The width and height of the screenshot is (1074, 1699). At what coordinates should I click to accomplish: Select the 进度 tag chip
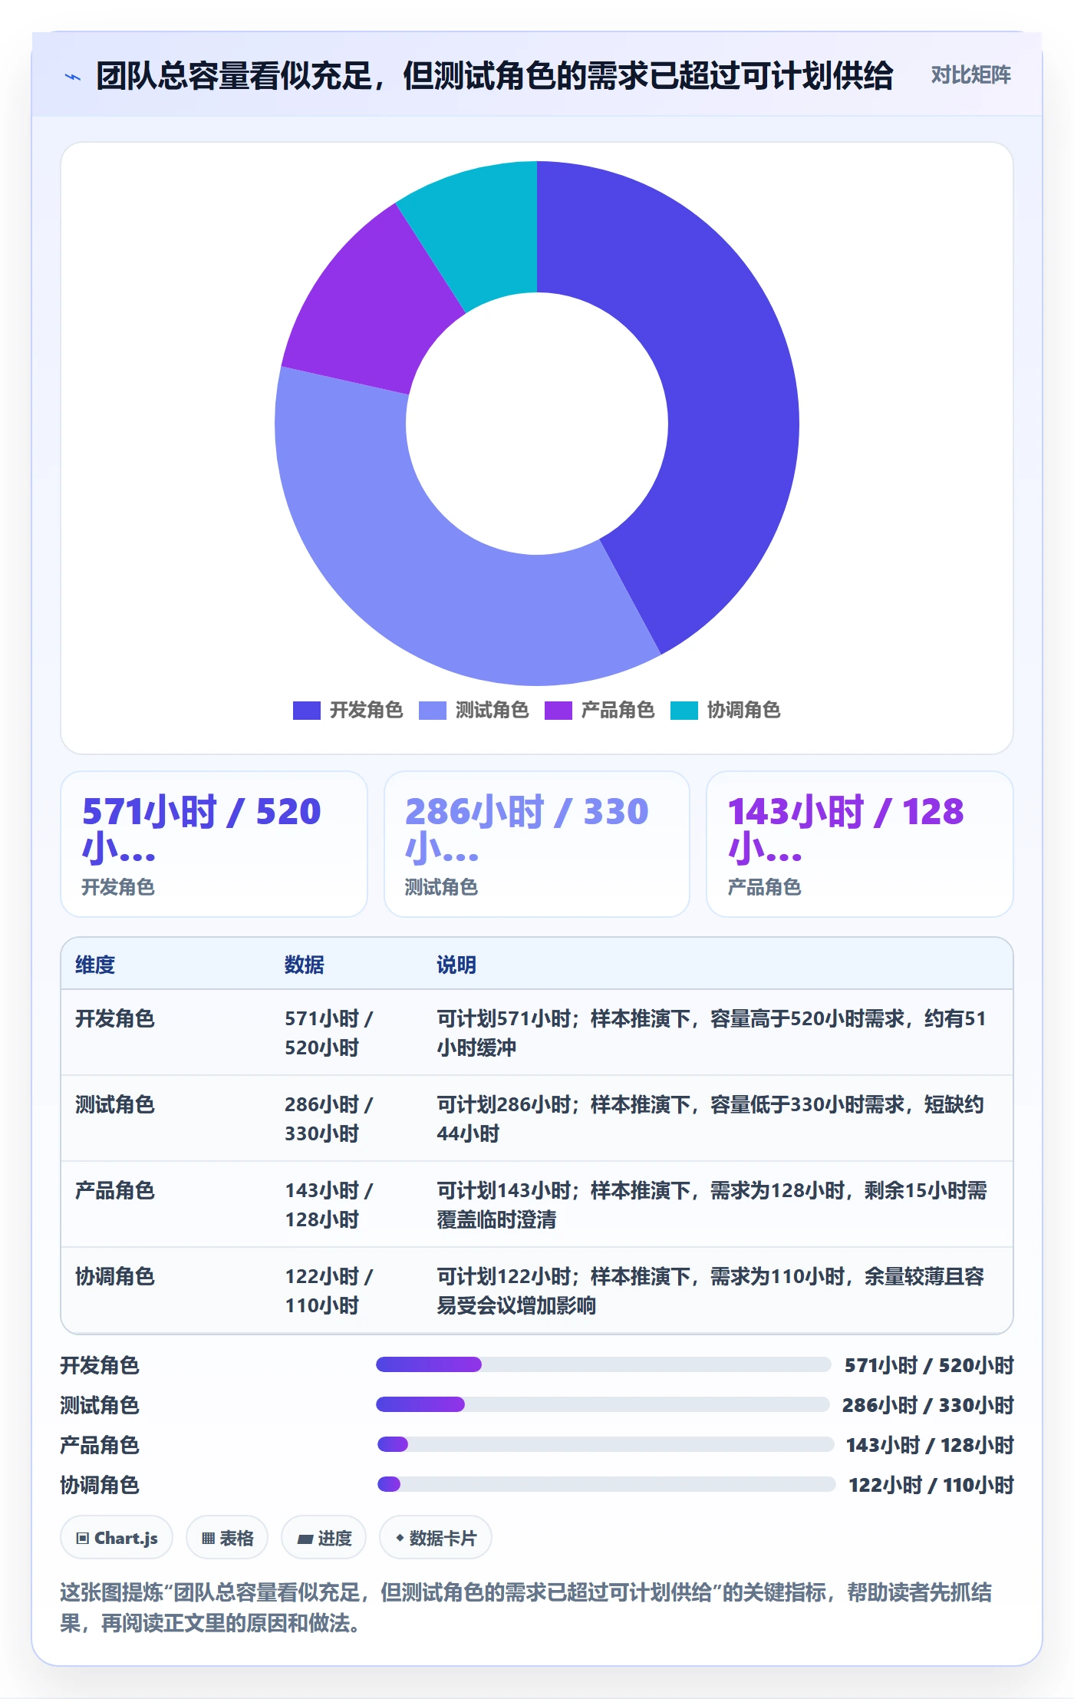click(x=324, y=1538)
